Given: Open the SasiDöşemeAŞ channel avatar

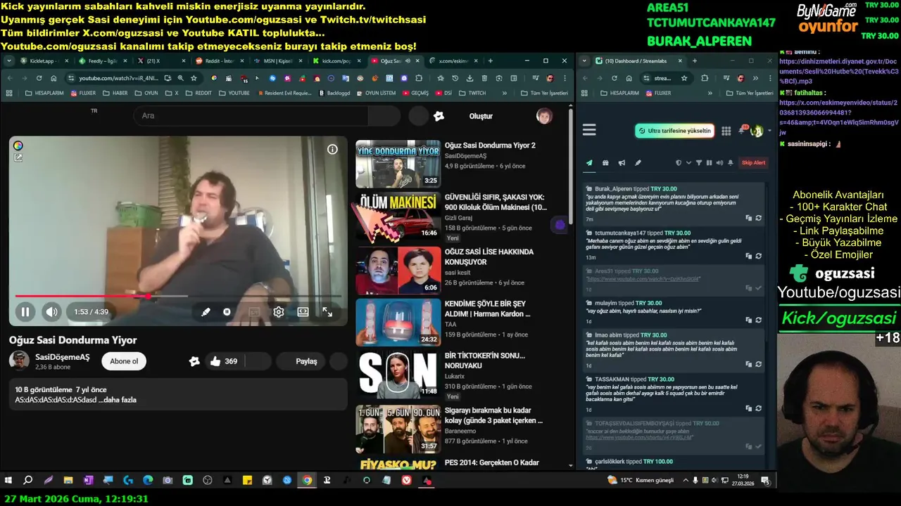Looking at the screenshot, I should (x=19, y=361).
